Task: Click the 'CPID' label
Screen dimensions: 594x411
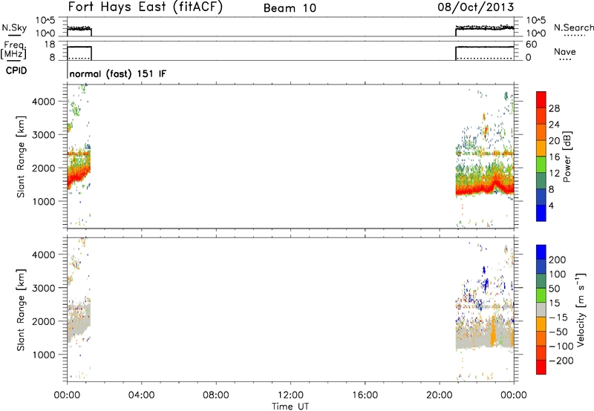Action: point(16,70)
